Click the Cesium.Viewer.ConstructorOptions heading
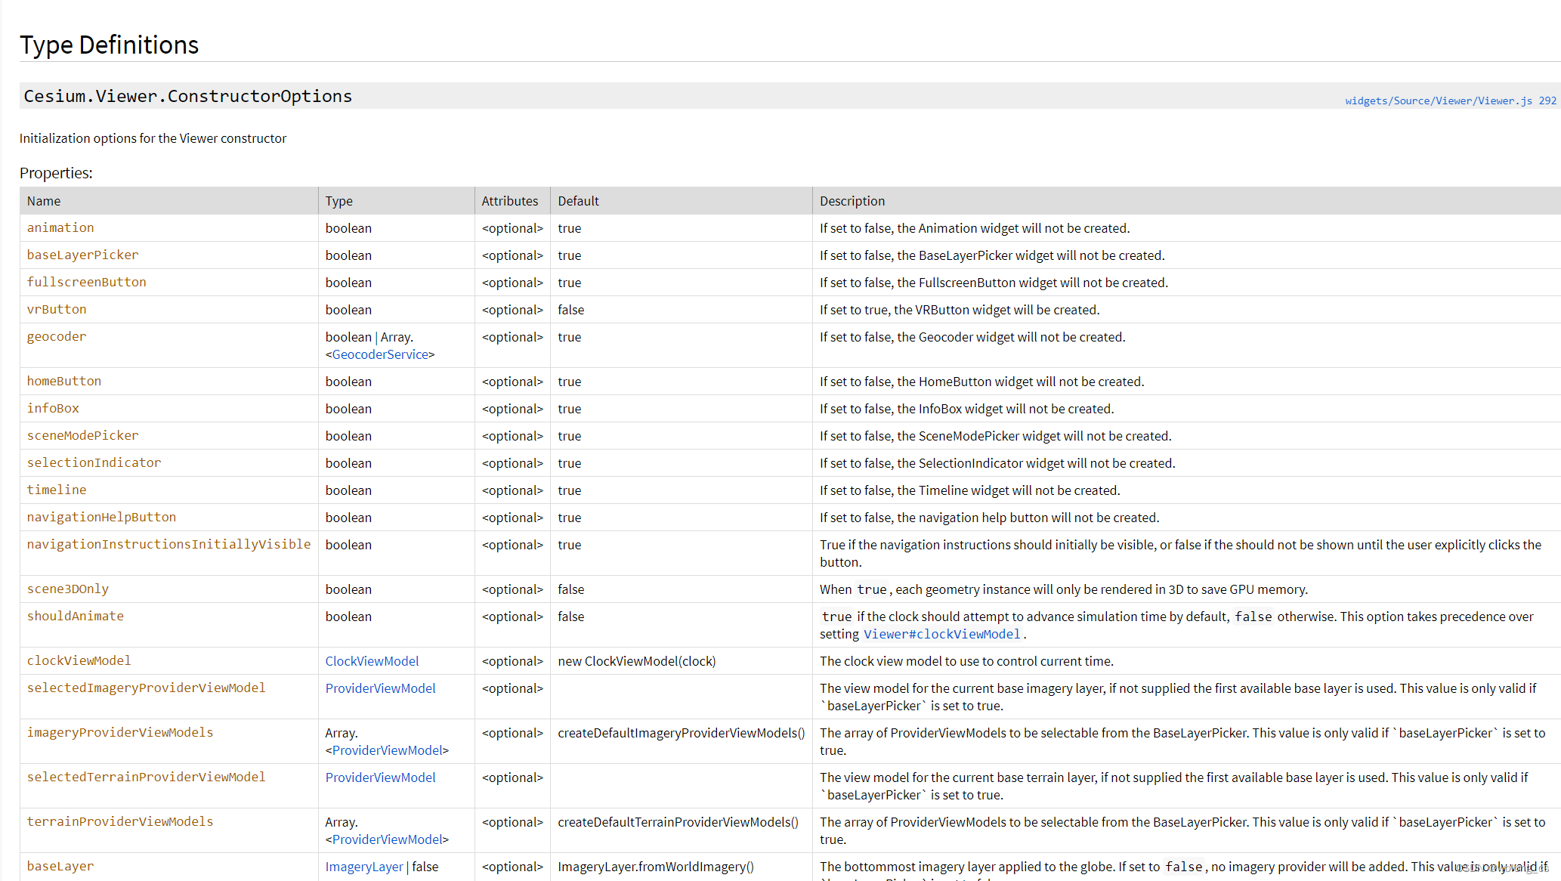The height and width of the screenshot is (881, 1561). [188, 96]
